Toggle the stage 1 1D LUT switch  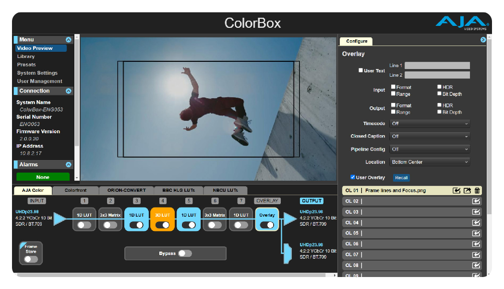pos(84,225)
